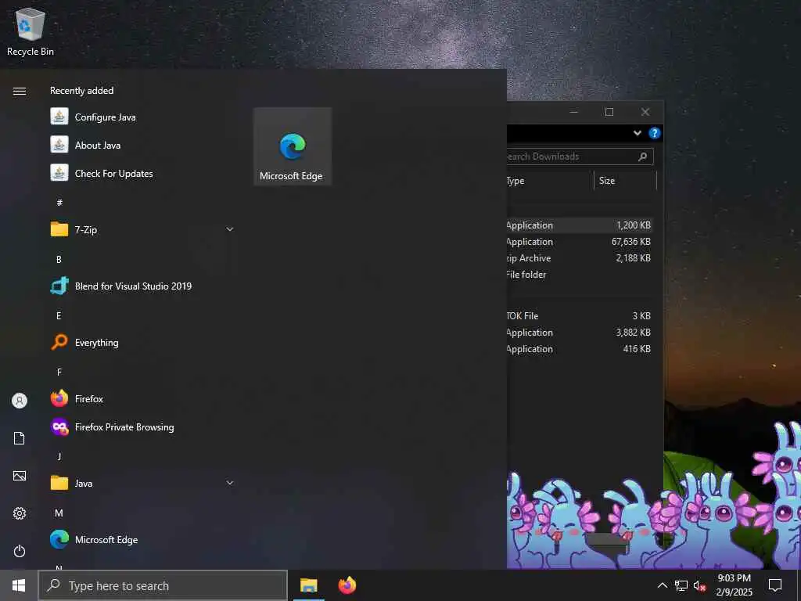Open the Help icon in Explorer window
Viewport: 801px width, 601px height.
coord(655,133)
